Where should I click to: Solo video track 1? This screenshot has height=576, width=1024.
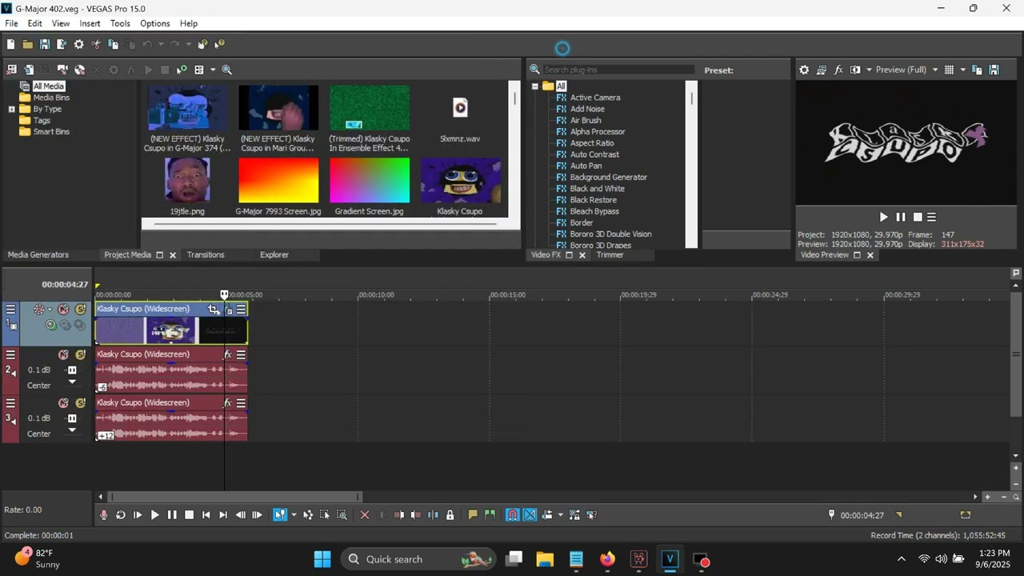80,310
